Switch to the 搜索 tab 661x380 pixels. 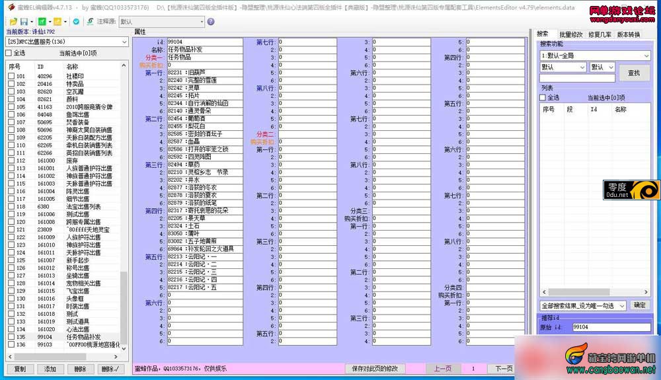point(543,34)
